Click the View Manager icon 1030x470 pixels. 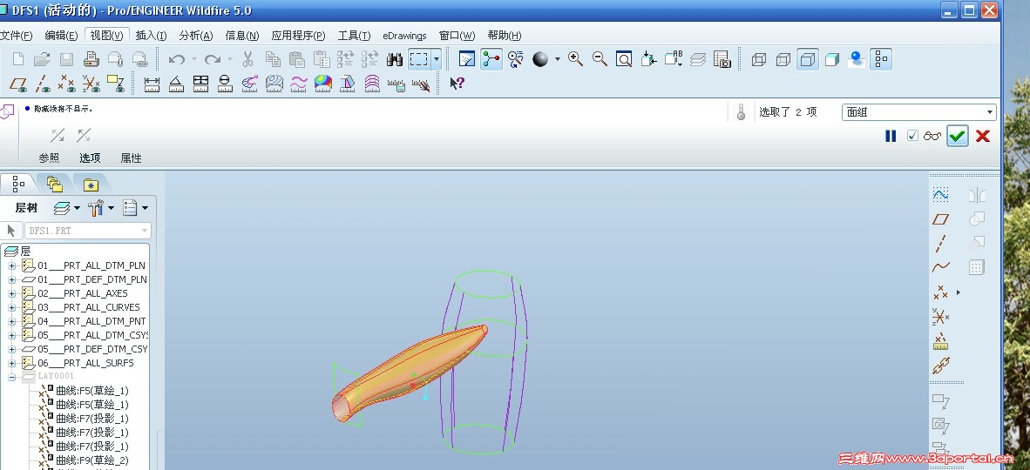[x=722, y=60]
